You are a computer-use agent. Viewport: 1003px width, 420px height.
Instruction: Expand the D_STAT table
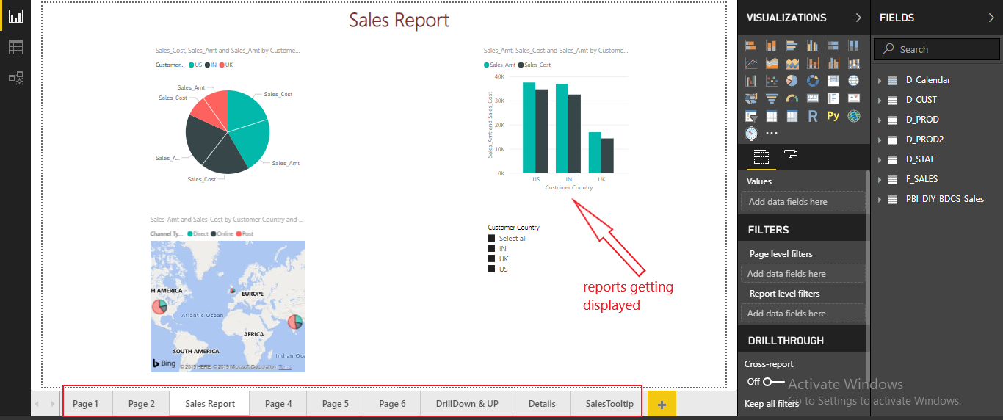tap(880, 159)
